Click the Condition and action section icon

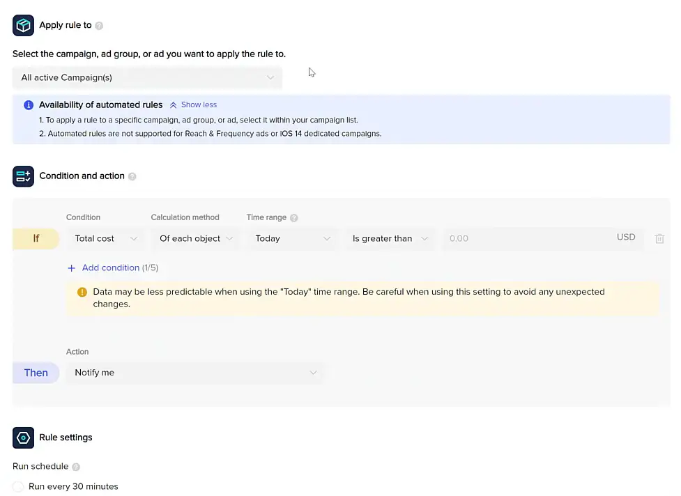[x=23, y=176]
